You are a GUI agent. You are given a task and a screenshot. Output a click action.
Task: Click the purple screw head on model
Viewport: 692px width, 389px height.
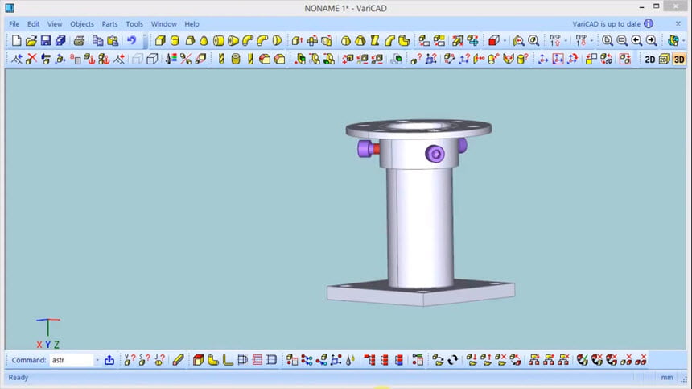(x=435, y=154)
